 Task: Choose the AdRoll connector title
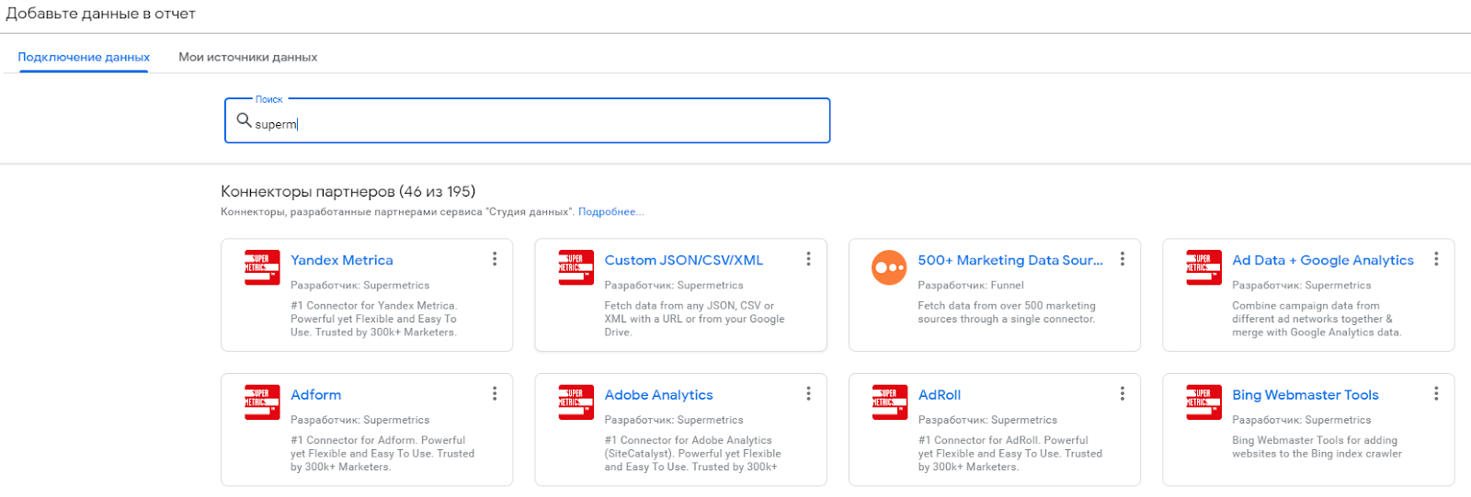939,395
